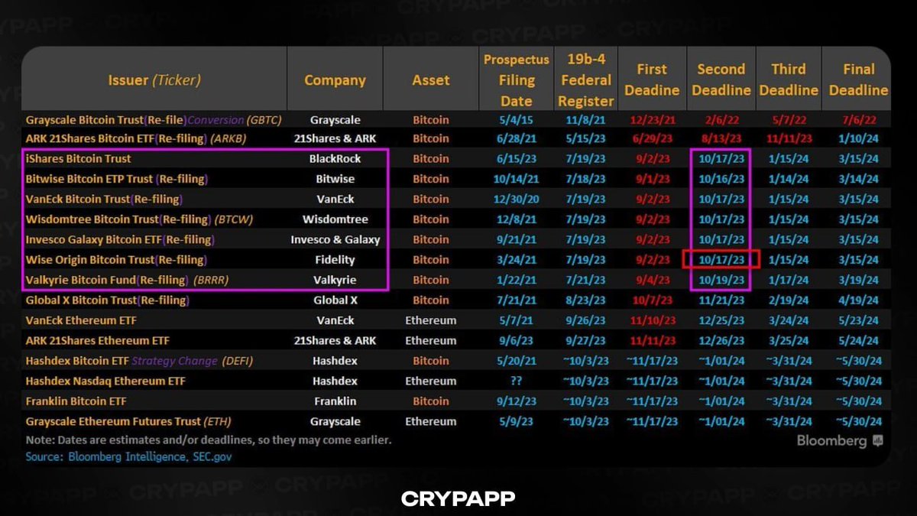Select Wisdomtree Bitcoin Trust (BTCW) issuer
The image size is (917, 516).
pyautogui.click(x=139, y=219)
